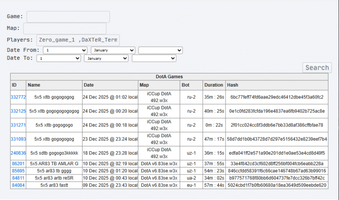Open the Date From day dropdown
This screenshot has height=200, width=339.
click(65, 50)
